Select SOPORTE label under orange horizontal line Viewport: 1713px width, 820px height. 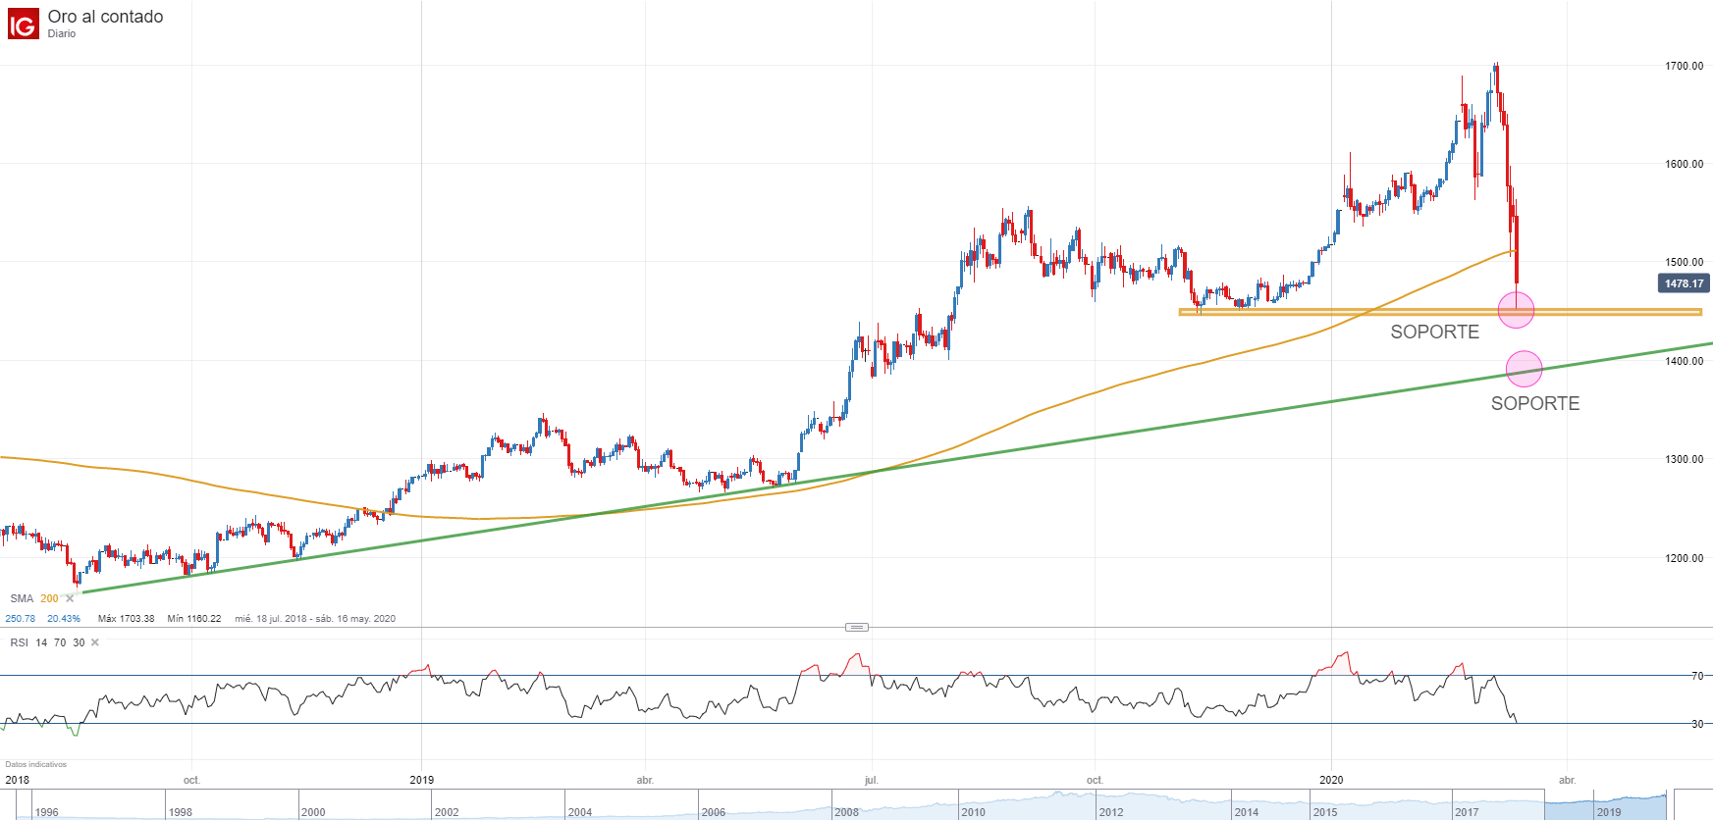click(x=1434, y=333)
